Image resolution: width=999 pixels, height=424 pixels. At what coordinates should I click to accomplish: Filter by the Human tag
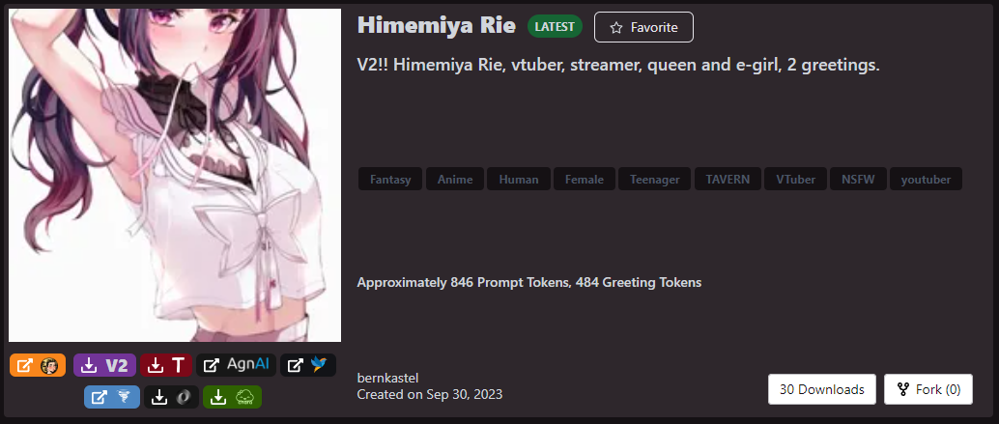pos(519,180)
